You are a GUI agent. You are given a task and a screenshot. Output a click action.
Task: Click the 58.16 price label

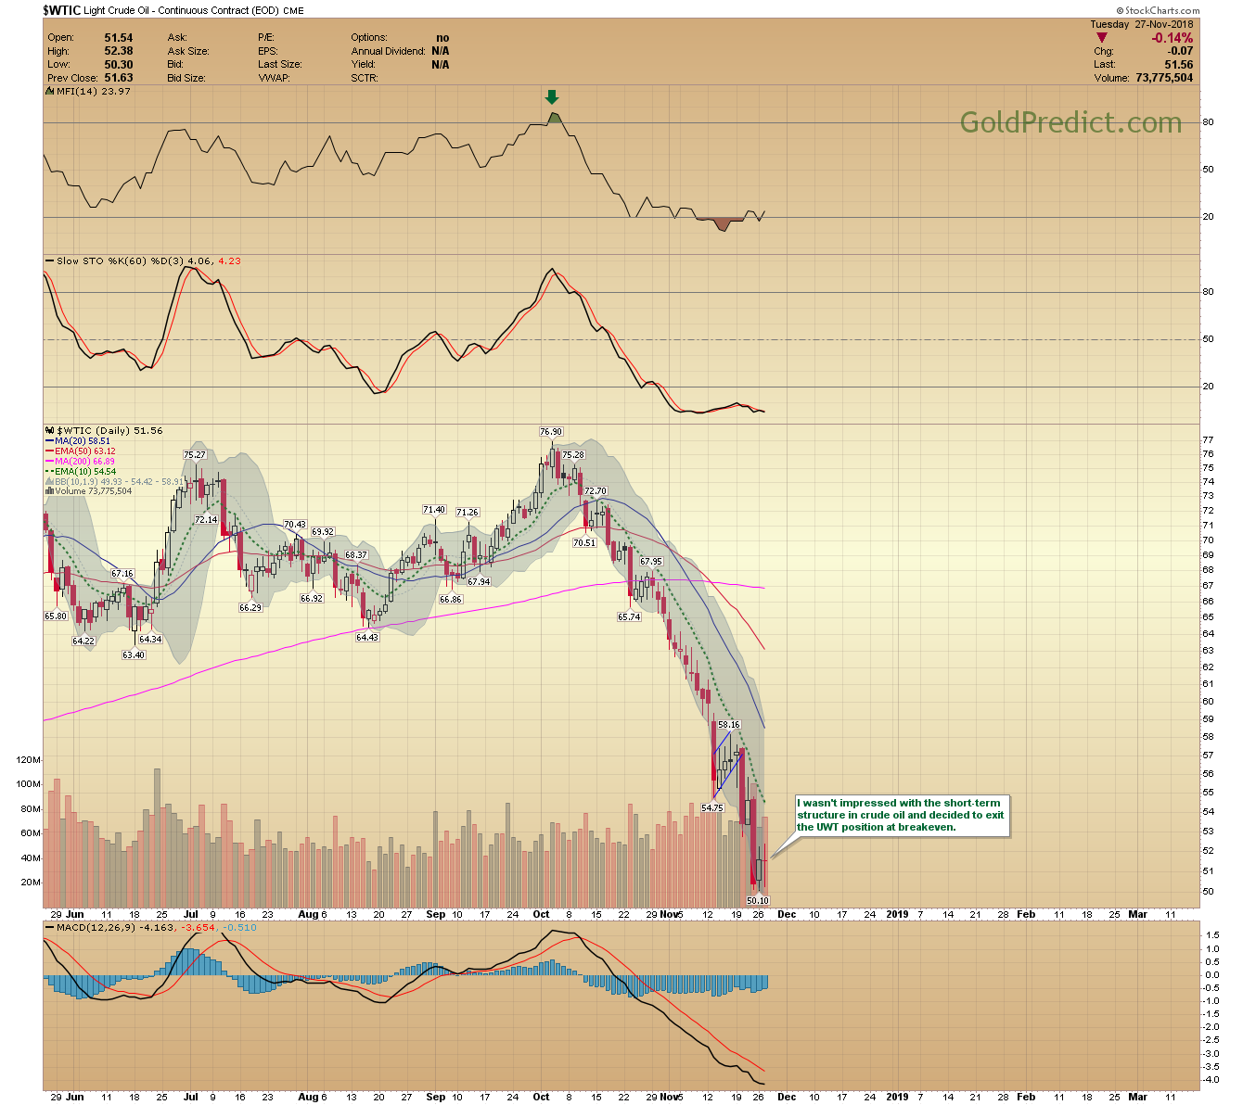[x=729, y=725]
